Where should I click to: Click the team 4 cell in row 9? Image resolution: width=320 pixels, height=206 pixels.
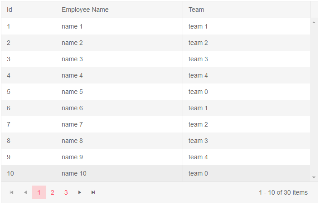(199, 157)
